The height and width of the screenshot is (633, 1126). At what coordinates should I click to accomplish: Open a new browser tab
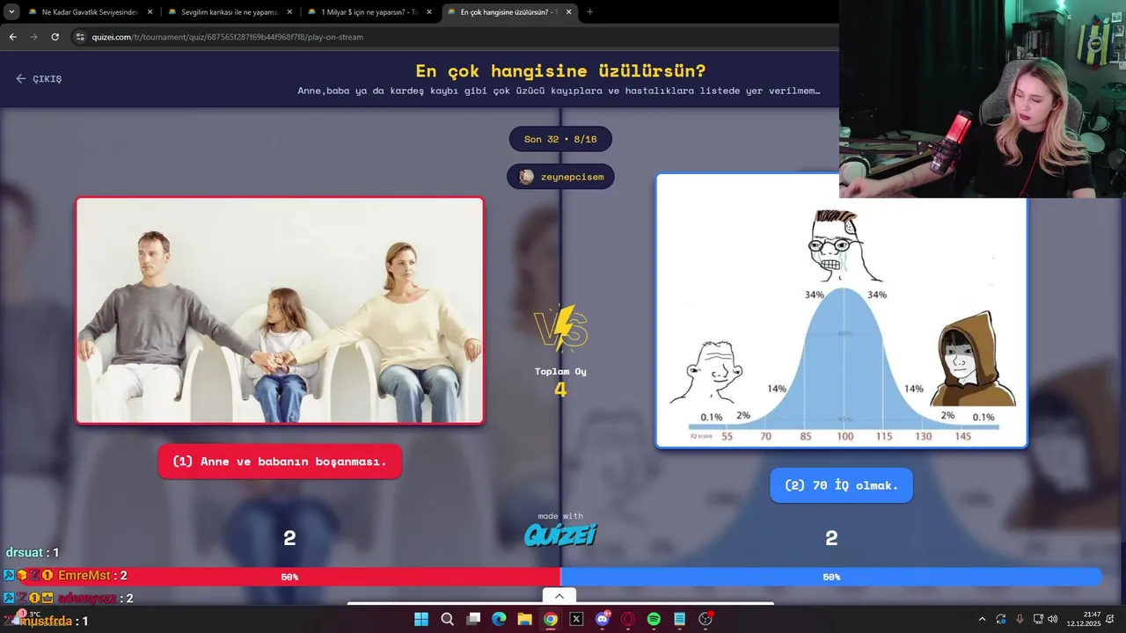(x=589, y=12)
